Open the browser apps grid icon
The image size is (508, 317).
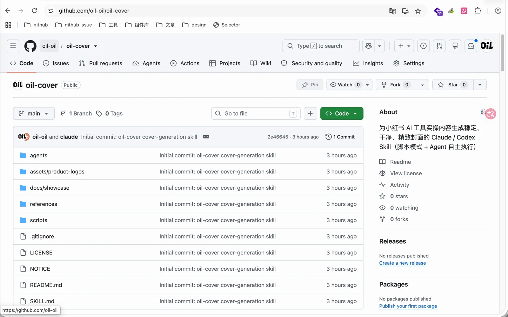pyautogui.click(x=8, y=25)
